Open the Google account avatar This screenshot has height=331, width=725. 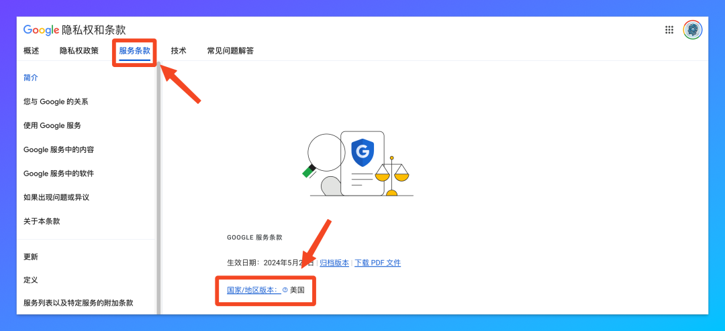(693, 30)
